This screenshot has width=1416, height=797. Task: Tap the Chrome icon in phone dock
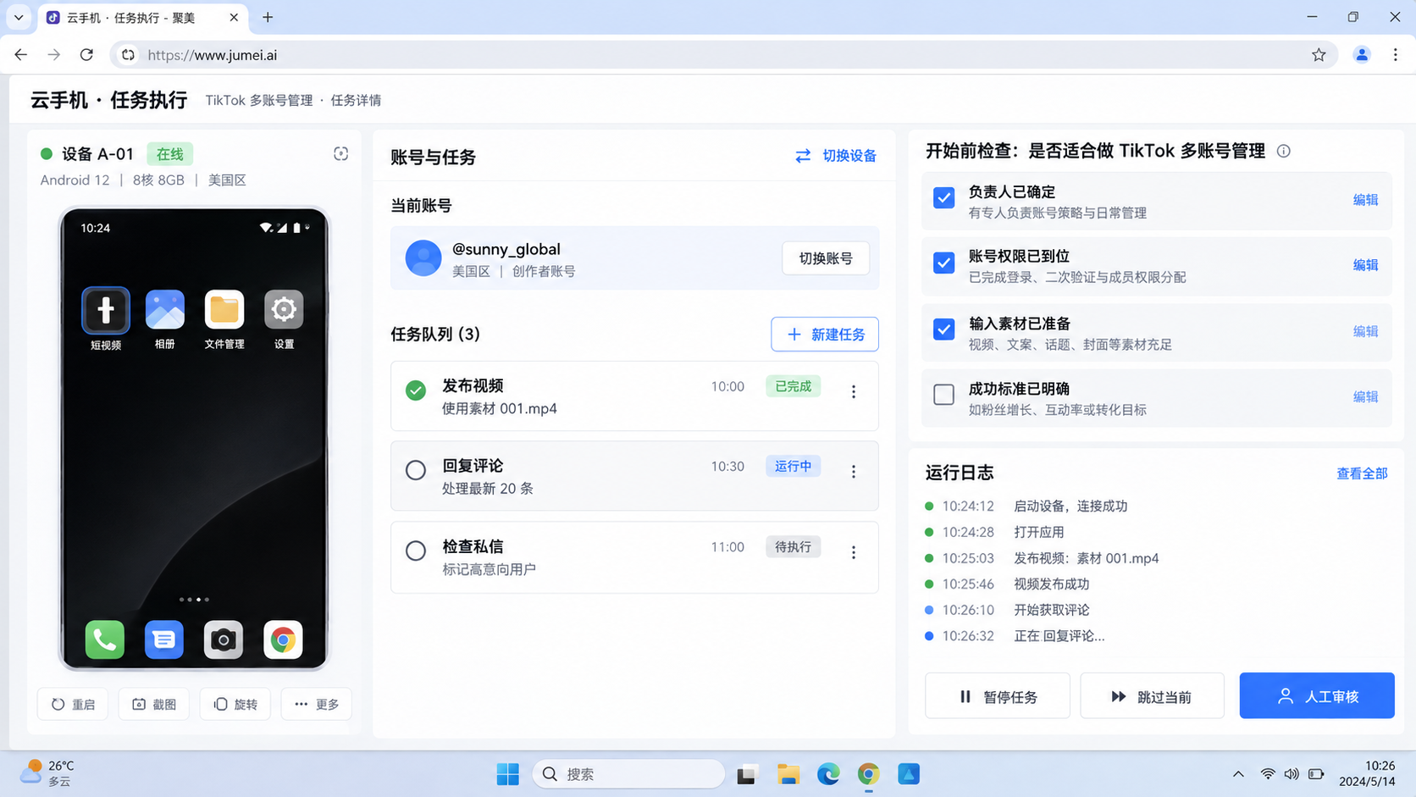(283, 639)
